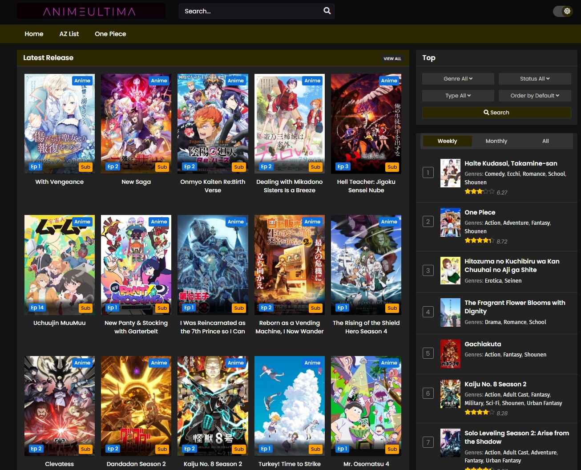Screen dimensions: 581x470
Task: Click Sub badge on Dandadan Season 2 poster
Action: (162, 449)
